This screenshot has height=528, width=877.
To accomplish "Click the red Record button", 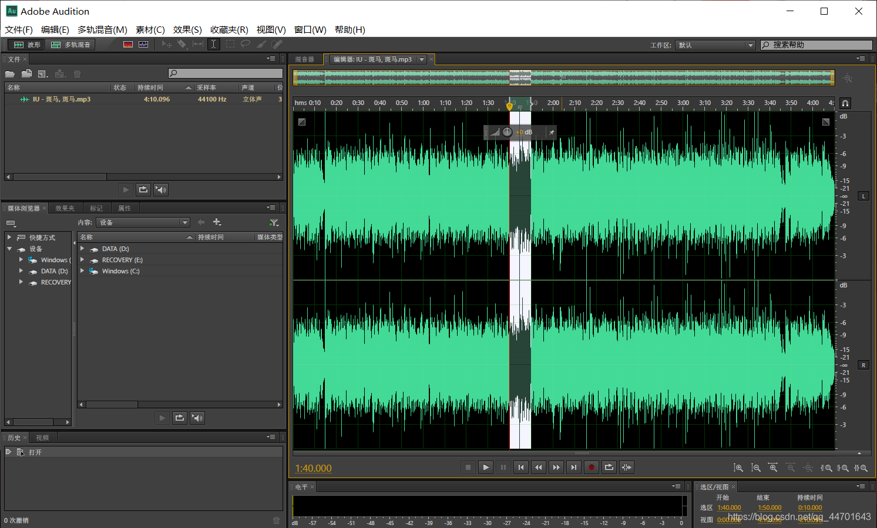I will point(592,468).
